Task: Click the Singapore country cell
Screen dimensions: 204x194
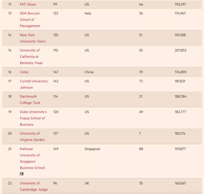Action: pyautogui.click(x=92, y=149)
